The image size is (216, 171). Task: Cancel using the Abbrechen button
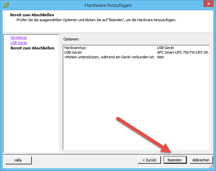point(201,160)
